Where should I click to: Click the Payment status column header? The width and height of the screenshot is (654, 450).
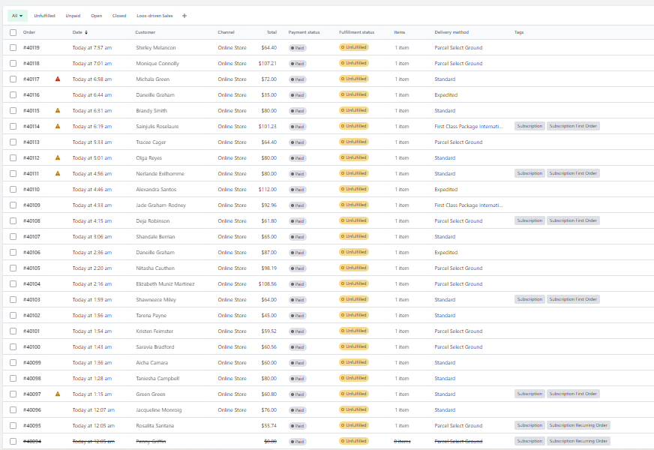(x=304, y=32)
